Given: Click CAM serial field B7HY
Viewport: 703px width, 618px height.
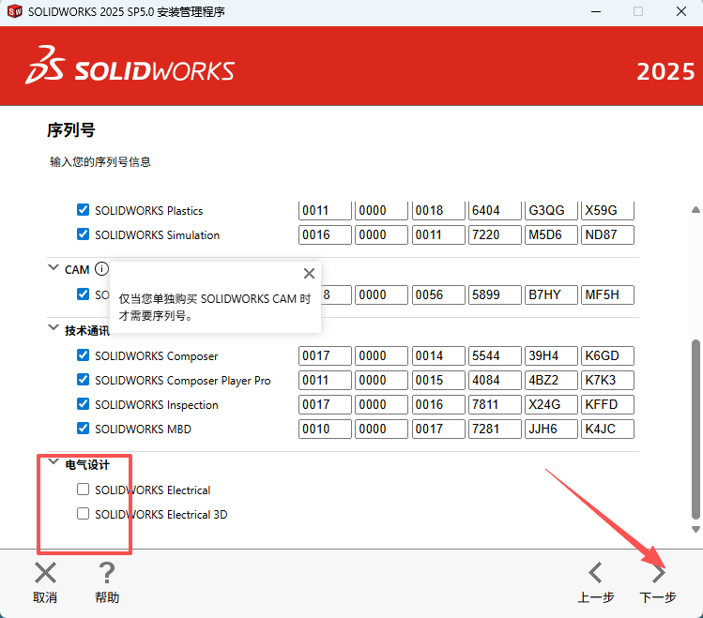Looking at the screenshot, I should 551,294.
